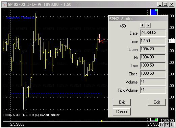Click the Volume field showing 41
Screen dimensions: 176x128
[x=153, y=82]
